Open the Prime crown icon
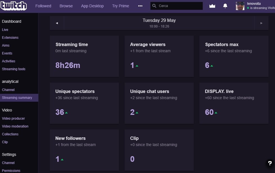 [x=212, y=6]
